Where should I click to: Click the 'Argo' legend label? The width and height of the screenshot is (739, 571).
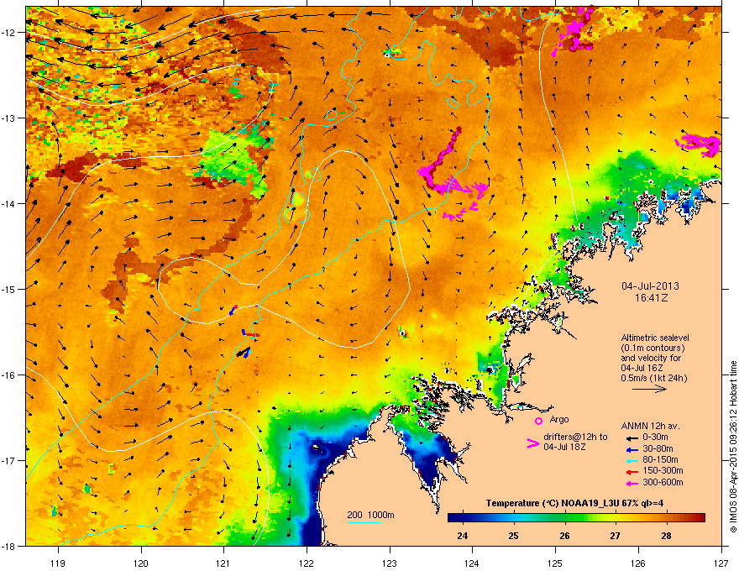(x=559, y=419)
